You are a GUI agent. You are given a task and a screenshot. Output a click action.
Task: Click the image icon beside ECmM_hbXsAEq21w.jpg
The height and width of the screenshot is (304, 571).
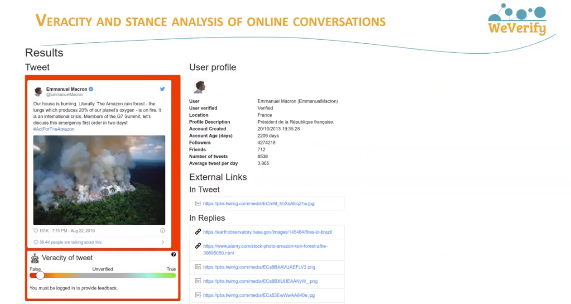tap(198, 203)
